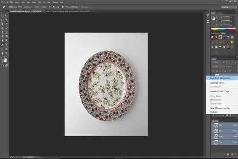Switch to the Adjustments tab
The width and height of the screenshot is (238, 159).
pos(215,33)
